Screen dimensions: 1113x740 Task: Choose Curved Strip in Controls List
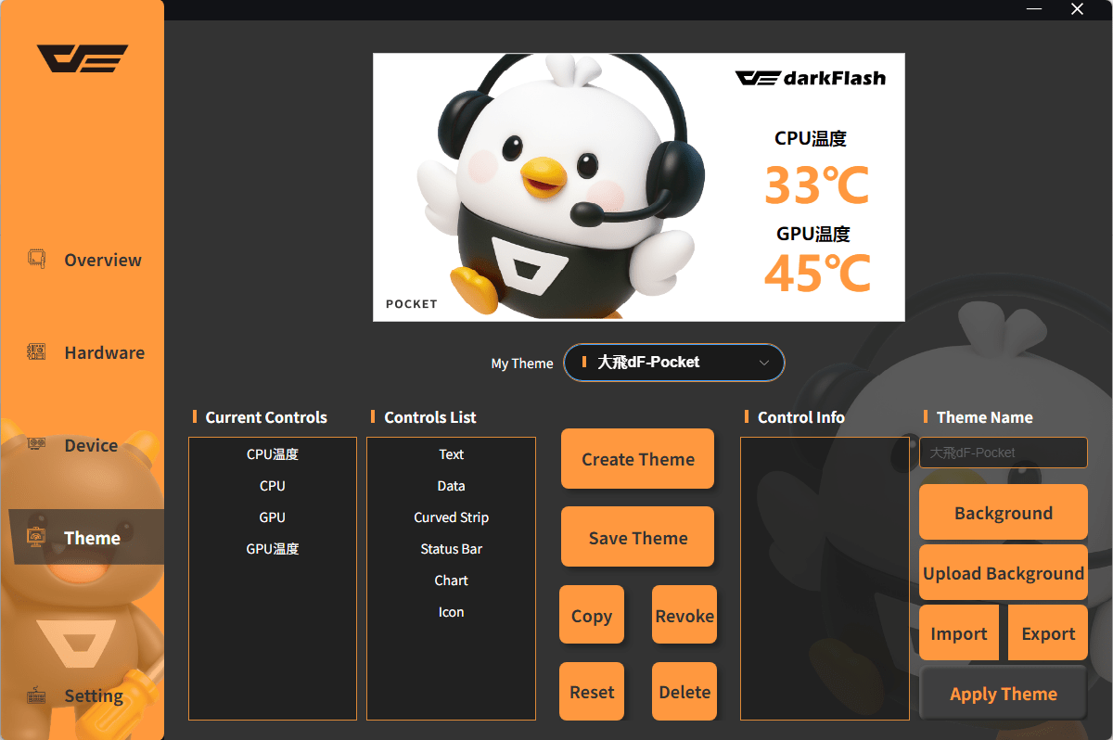coord(452,517)
